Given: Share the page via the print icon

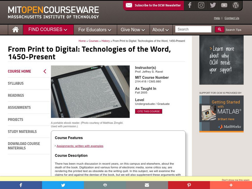Looking at the screenshot, I should [x=105, y=185].
